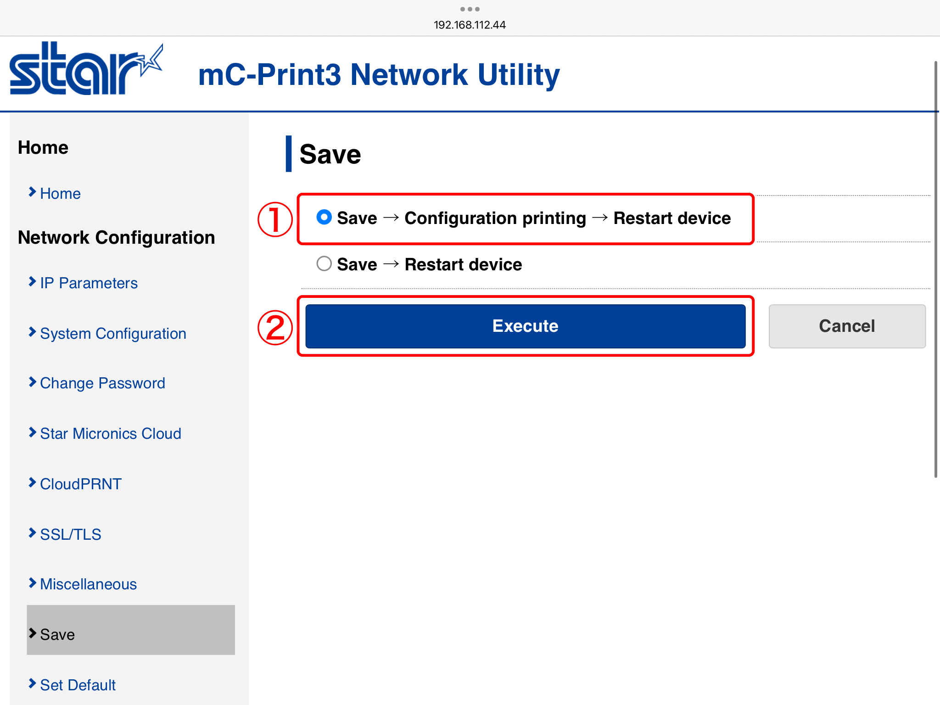Navigate to the IP Parameters page
The image size is (940, 705).
[89, 283]
